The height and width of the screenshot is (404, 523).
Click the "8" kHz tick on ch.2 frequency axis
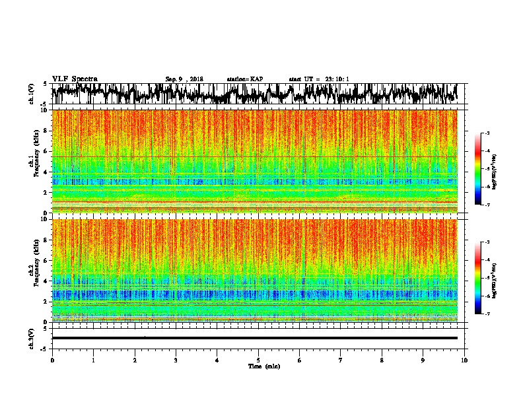coord(46,240)
